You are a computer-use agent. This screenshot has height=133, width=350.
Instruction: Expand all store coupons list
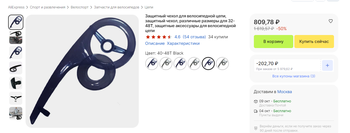coord(294,76)
